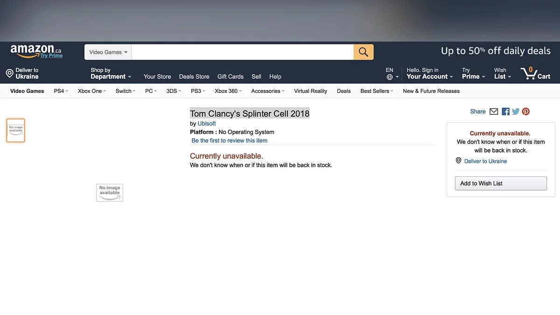Click the magnifying glass search button

pyautogui.click(x=364, y=52)
